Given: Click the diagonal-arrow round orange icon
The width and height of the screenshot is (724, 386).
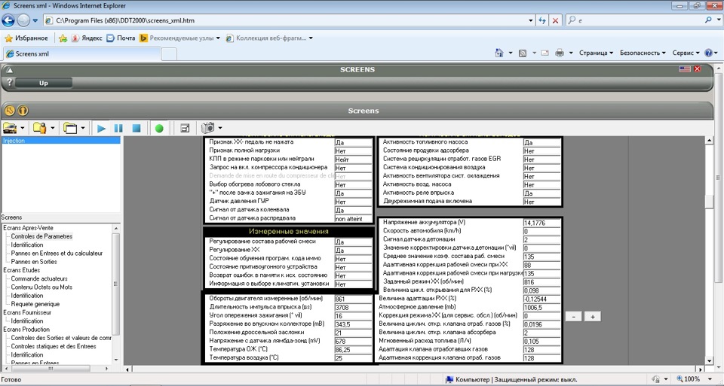Looking at the screenshot, I should tap(10, 111).
